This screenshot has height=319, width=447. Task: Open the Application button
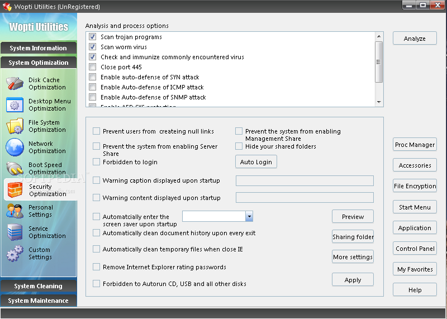pyautogui.click(x=415, y=228)
